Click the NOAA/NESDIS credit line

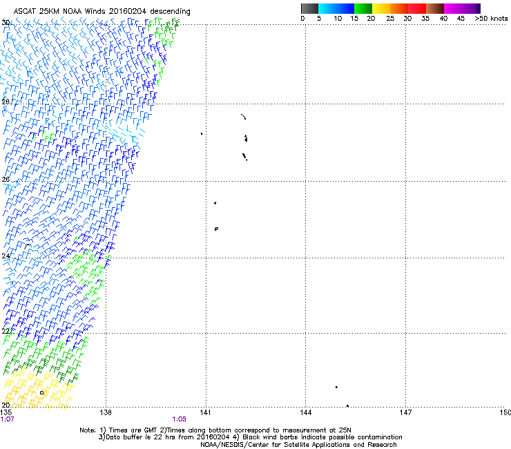point(298,444)
